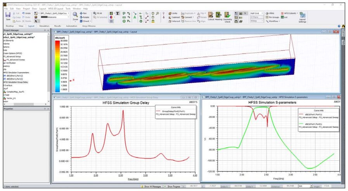Screen dimensions: 348x191
Task: Expand the Half Grid dropdown
Action: pos(257,13)
